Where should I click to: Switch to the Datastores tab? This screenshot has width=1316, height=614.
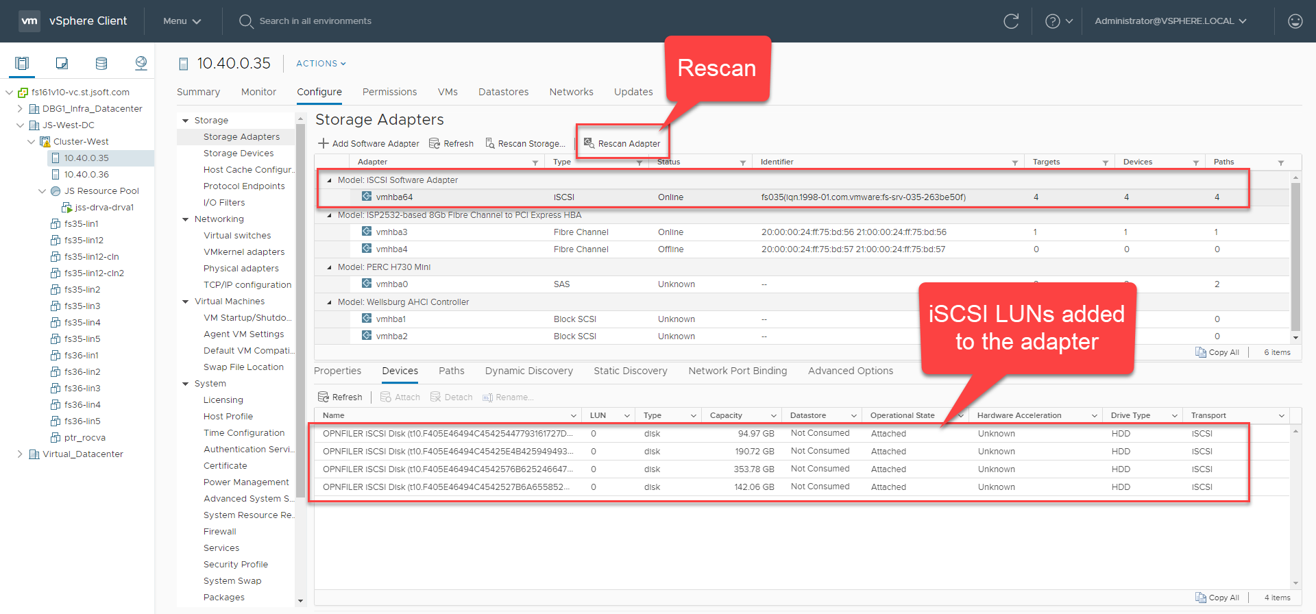tap(503, 92)
